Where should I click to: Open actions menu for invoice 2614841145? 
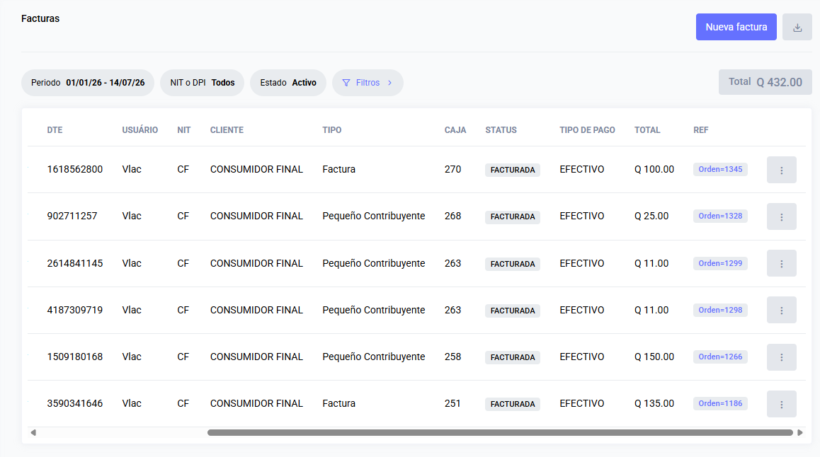[781, 263]
